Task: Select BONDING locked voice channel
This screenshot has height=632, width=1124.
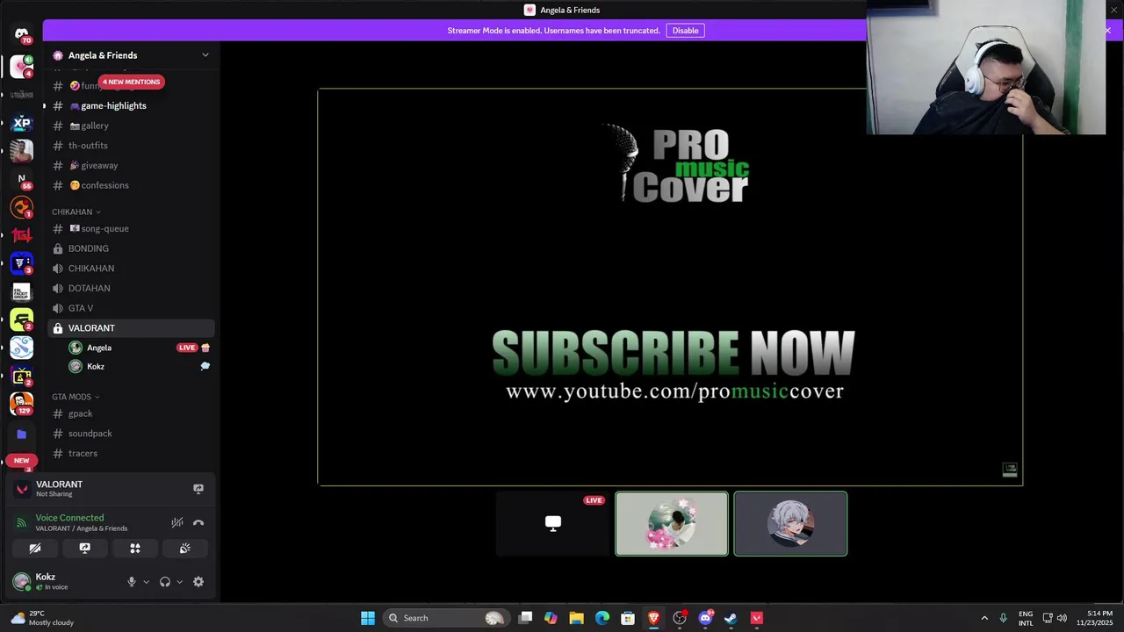Action: click(132, 248)
